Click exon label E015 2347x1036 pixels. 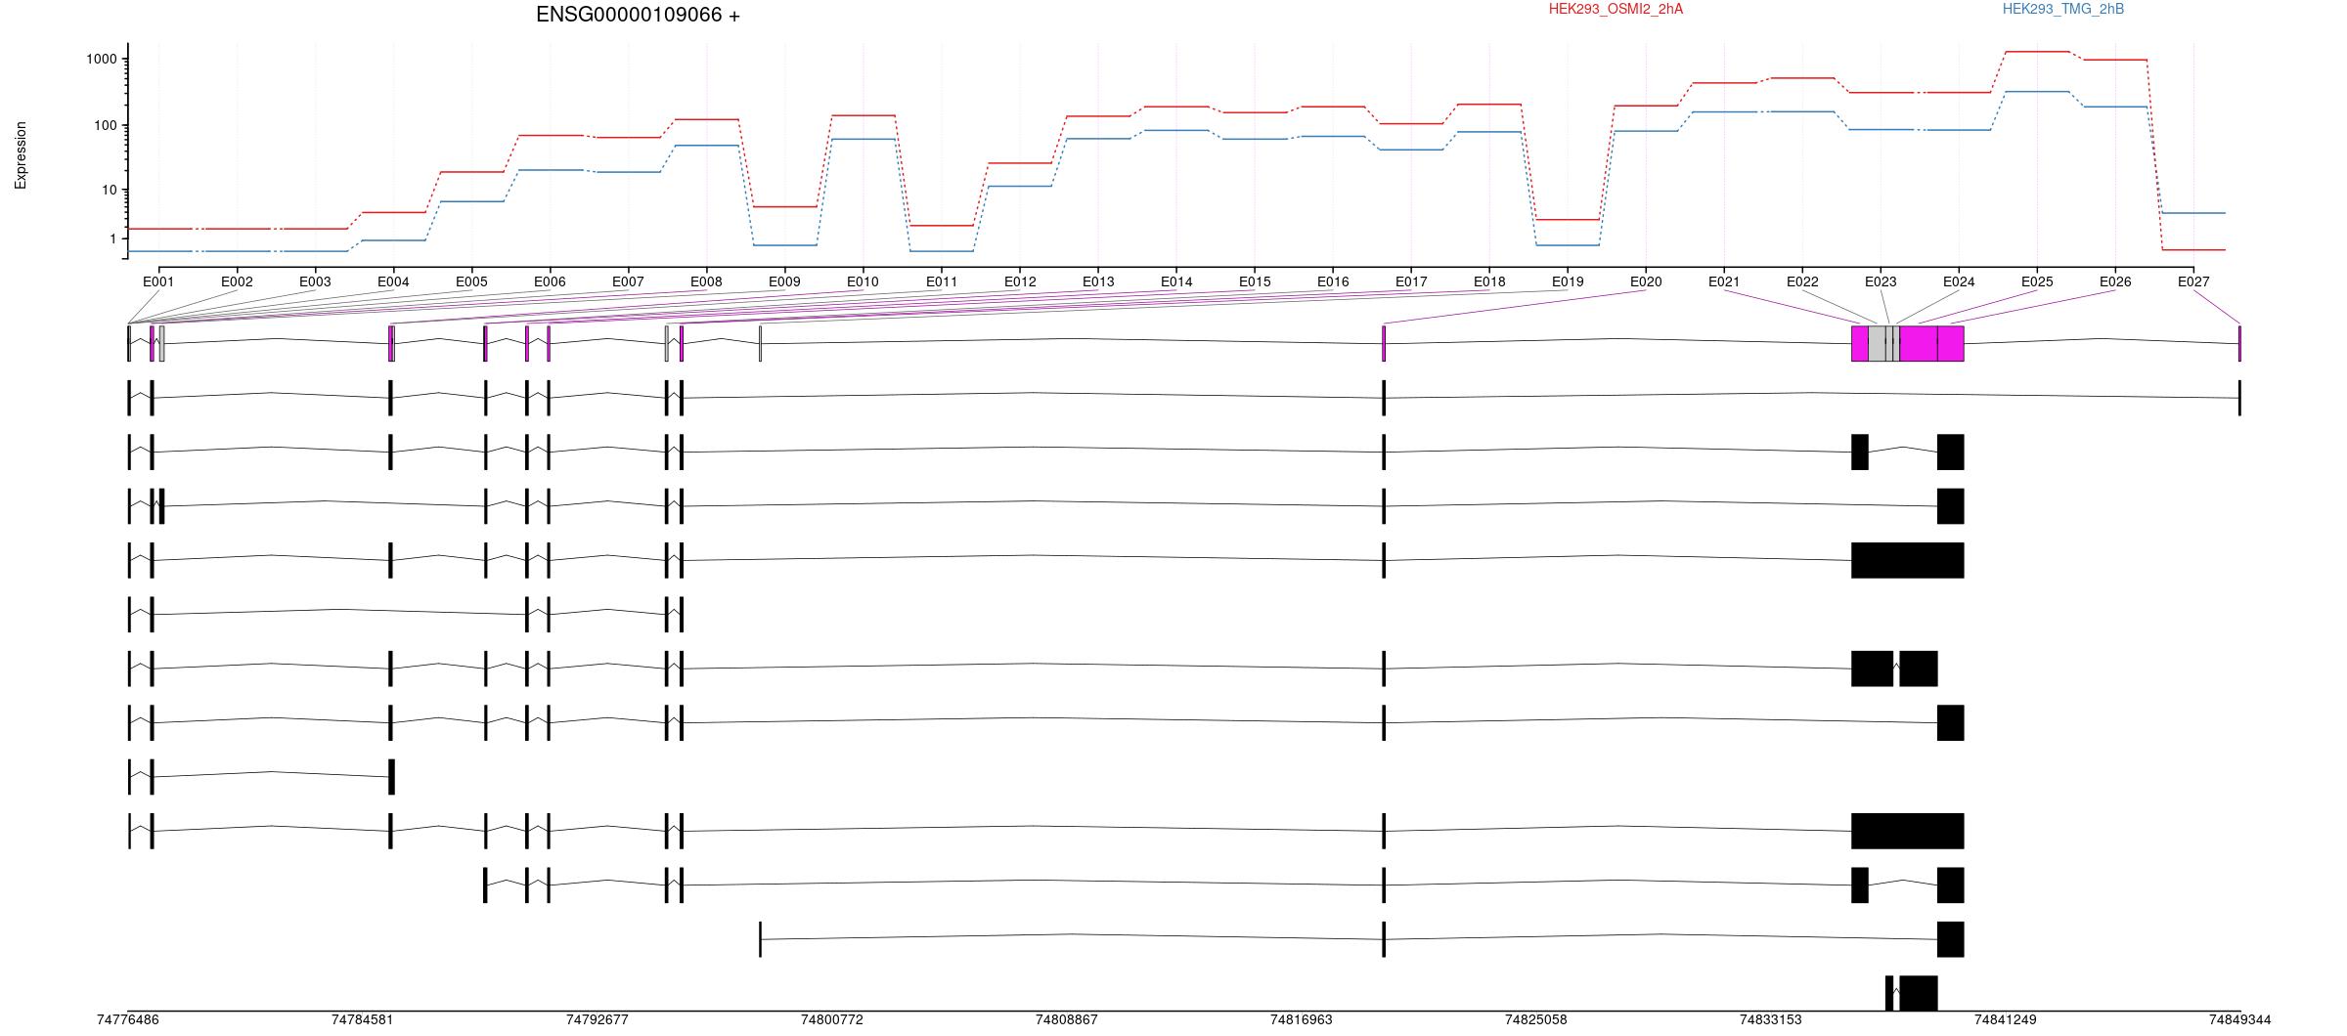(x=1255, y=281)
